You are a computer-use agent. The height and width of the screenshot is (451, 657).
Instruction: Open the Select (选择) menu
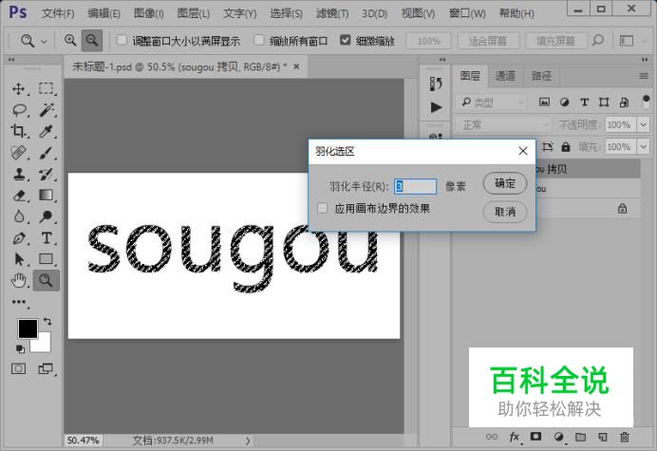click(x=286, y=13)
